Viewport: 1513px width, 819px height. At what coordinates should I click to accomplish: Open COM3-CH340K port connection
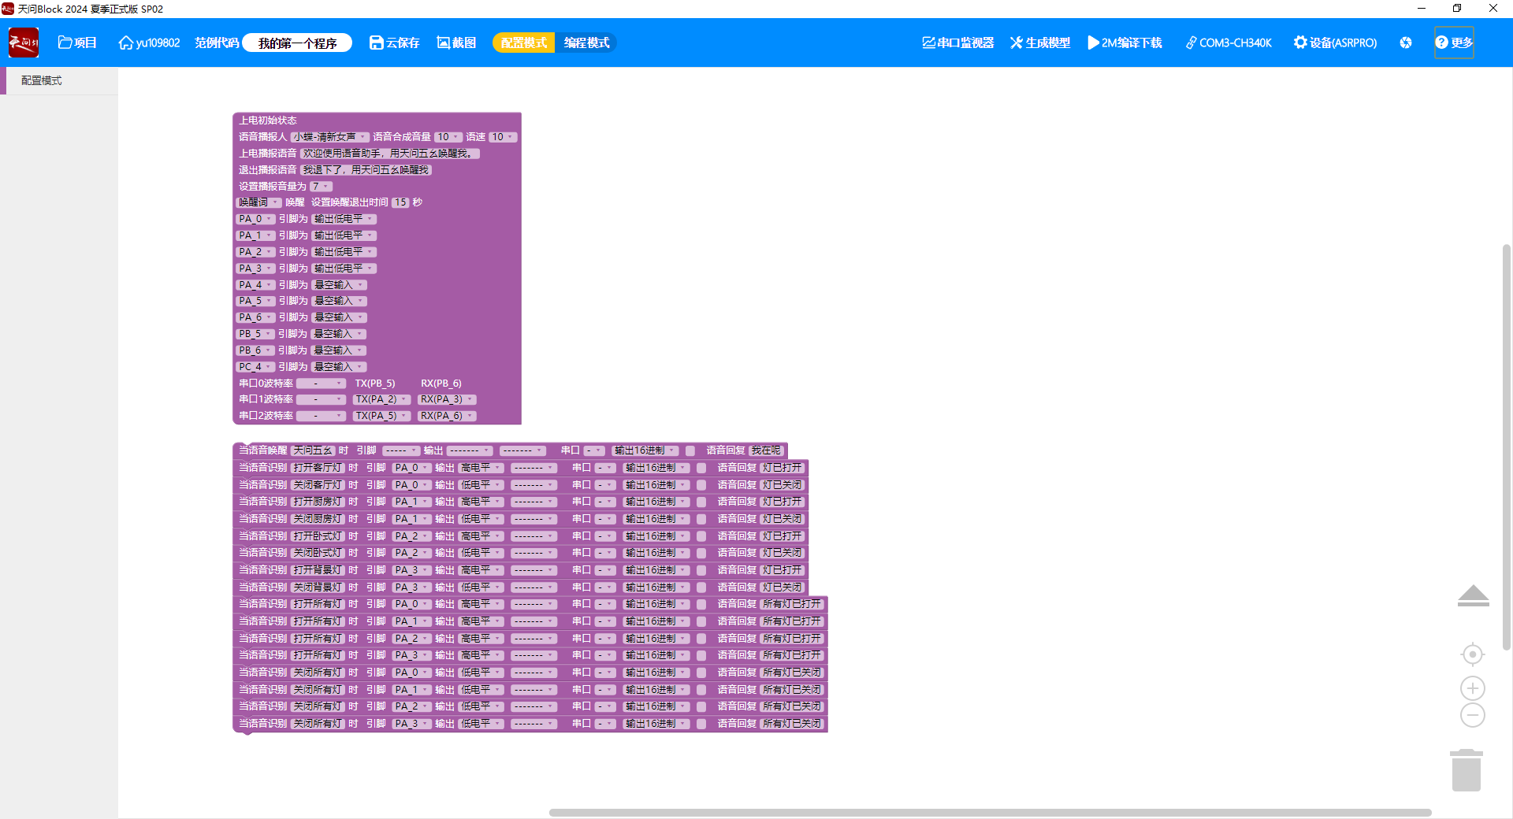click(1229, 43)
